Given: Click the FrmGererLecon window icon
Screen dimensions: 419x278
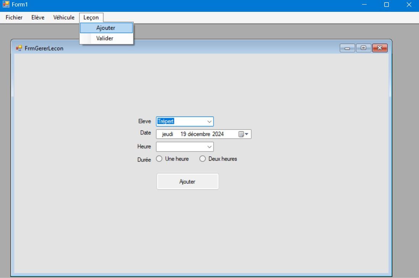Looking at the screenshot, I should tap(19, 48).
